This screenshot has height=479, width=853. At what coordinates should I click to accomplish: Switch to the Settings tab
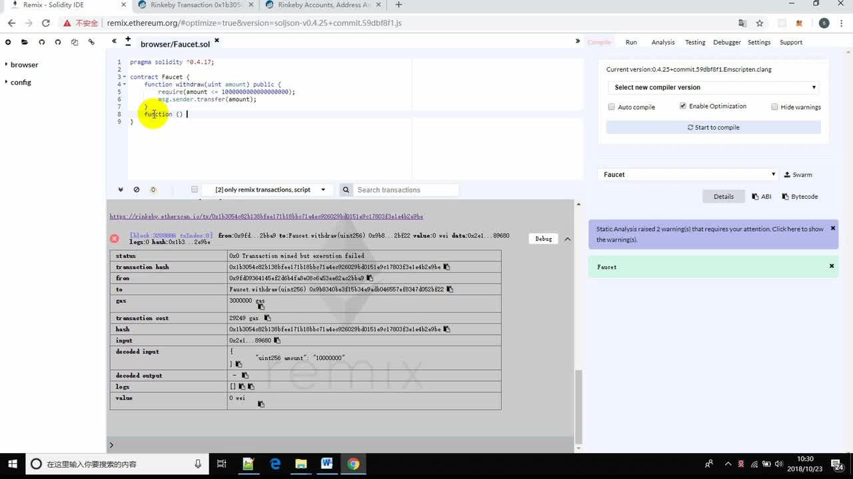coord(759,42)
